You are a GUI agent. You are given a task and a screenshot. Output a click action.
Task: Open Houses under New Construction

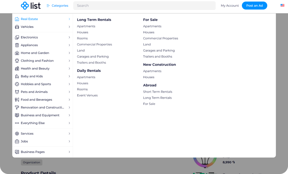pyautogui.click(x=148, y=77)
